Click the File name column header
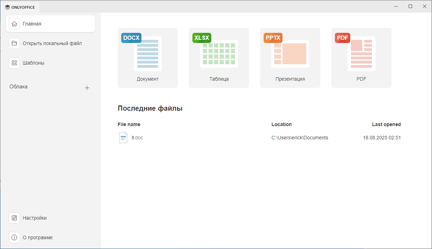This screenshot has height=249, width=432. point(129,124)
